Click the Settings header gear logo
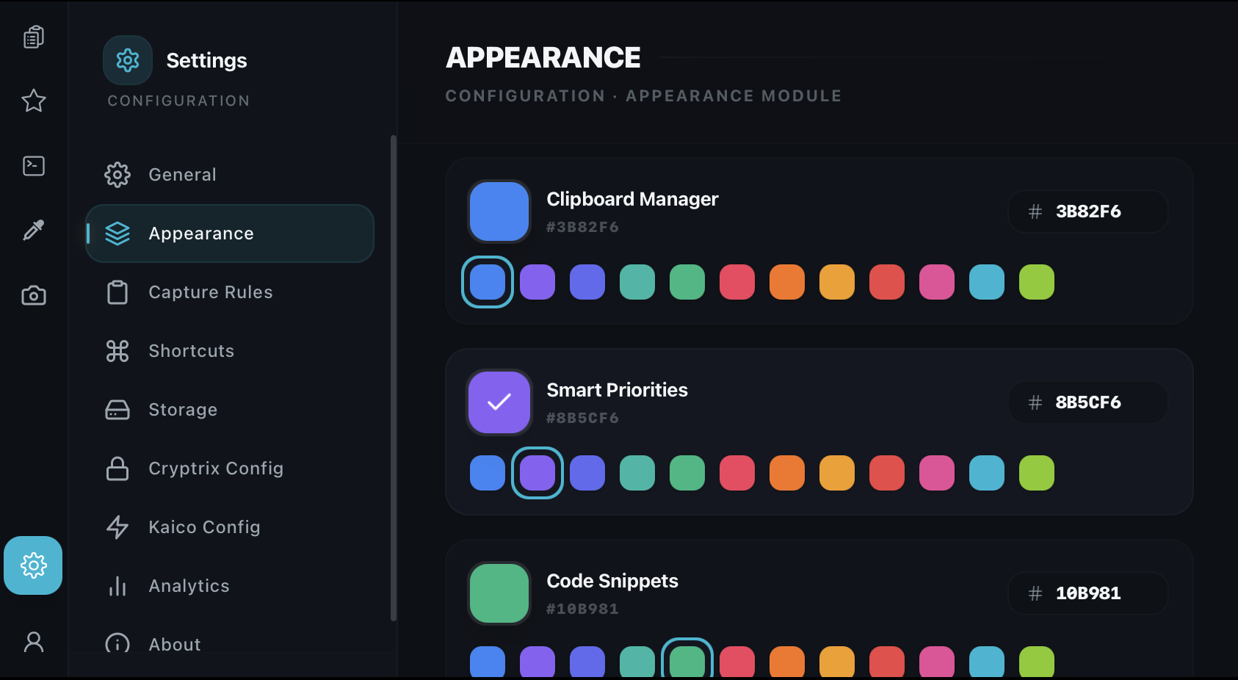1238x680 pixels. 128,60
